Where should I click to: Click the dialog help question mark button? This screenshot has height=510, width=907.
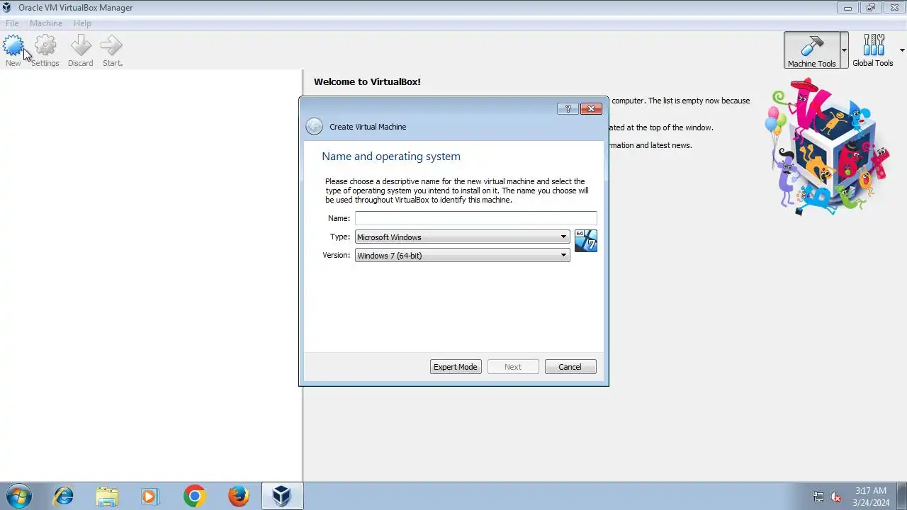[568, 108]
